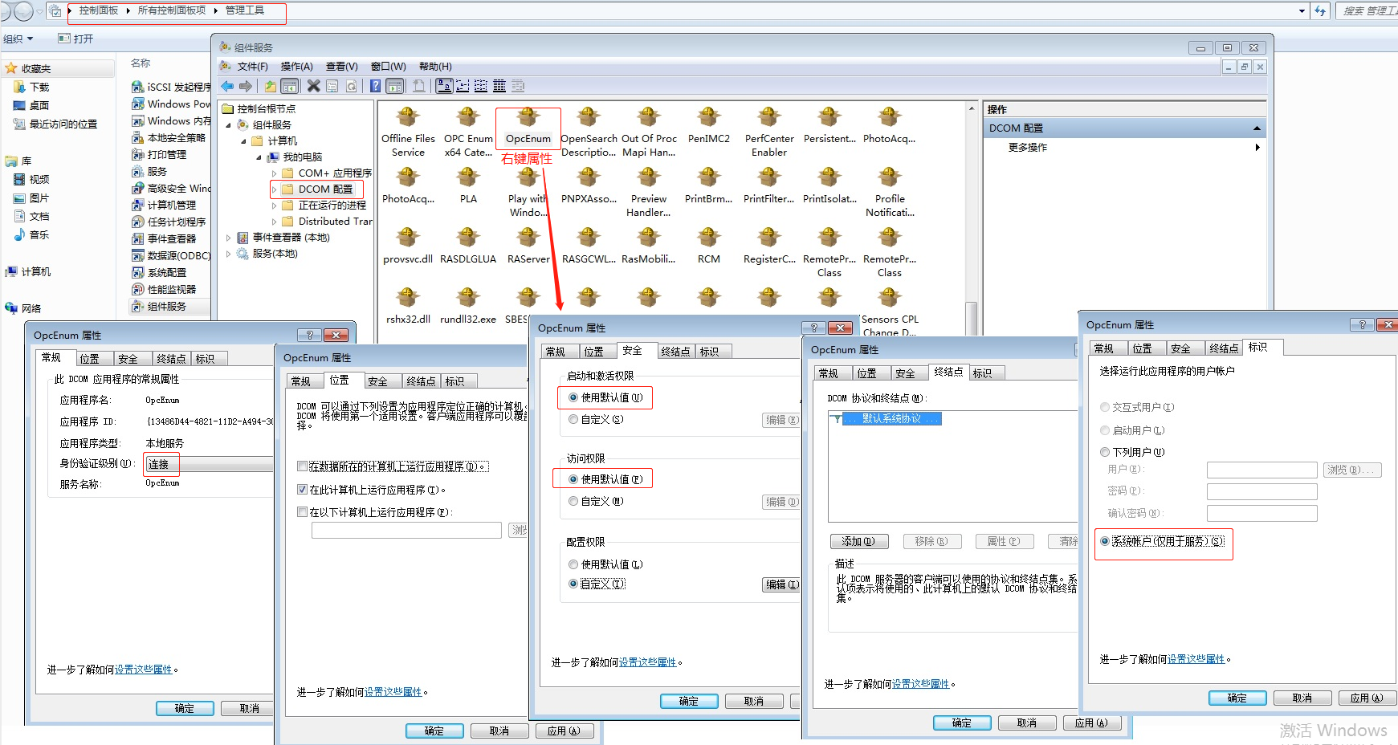Viewport: 1398px width, 745px height.
Task: Select the 系统帐户(仅用于服务) radio option
Action: 1105,541
